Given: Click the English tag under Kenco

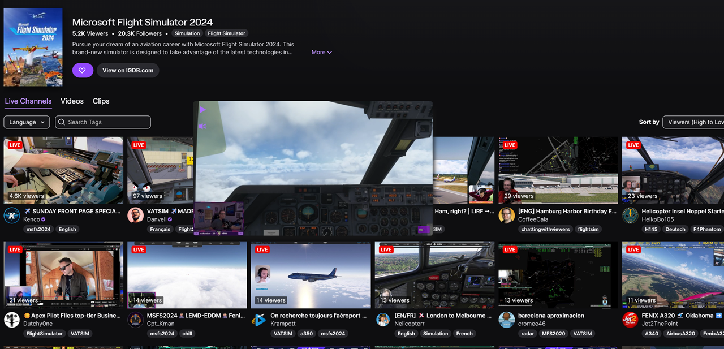Looking at the screenshot, I should (67, 229).
